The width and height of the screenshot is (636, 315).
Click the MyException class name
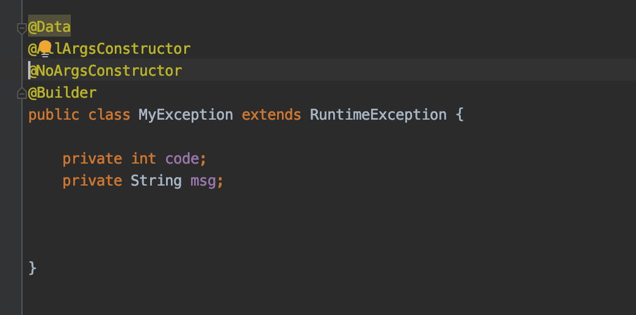186,115
